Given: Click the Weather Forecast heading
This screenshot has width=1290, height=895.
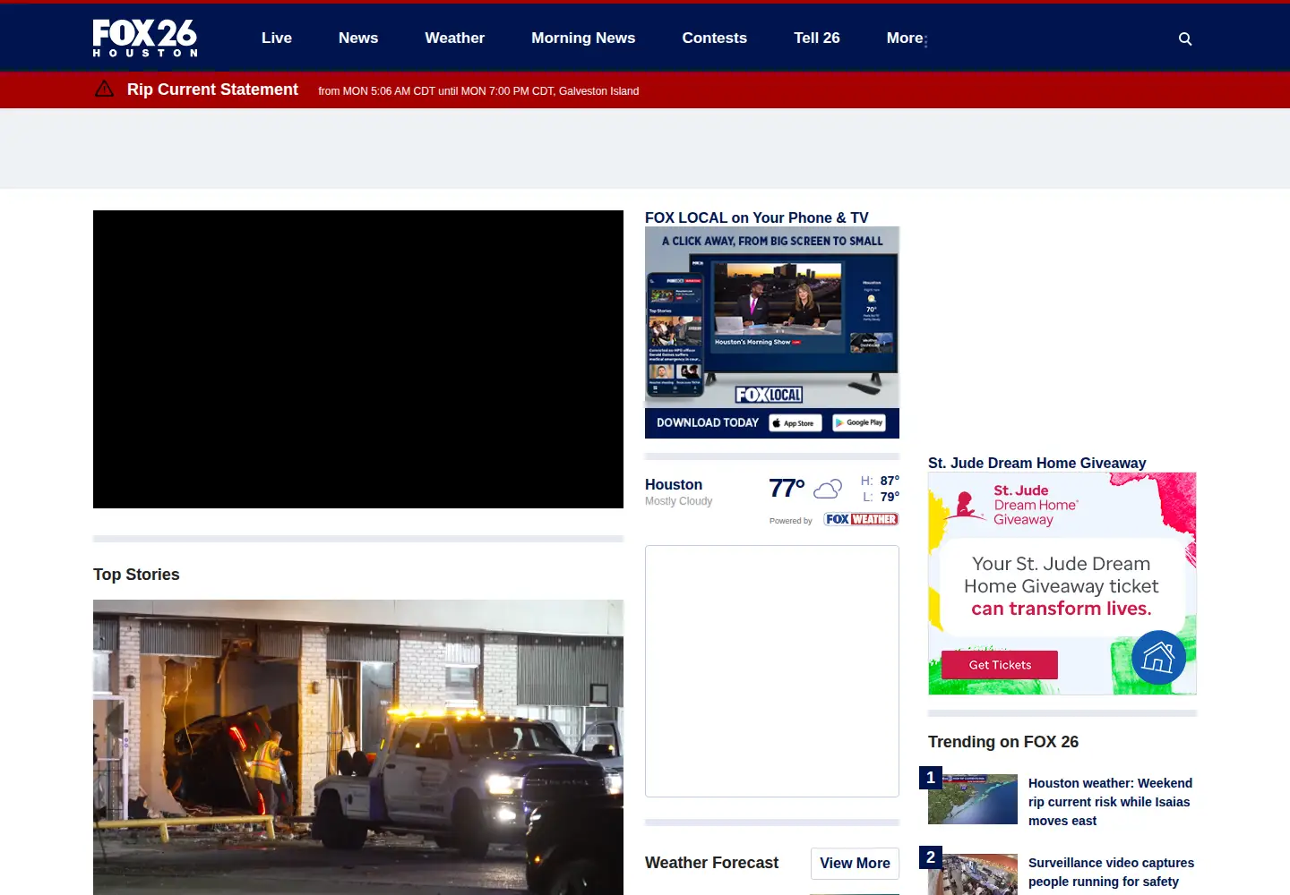Looking at the screenshot, I should tap(711, 863).
